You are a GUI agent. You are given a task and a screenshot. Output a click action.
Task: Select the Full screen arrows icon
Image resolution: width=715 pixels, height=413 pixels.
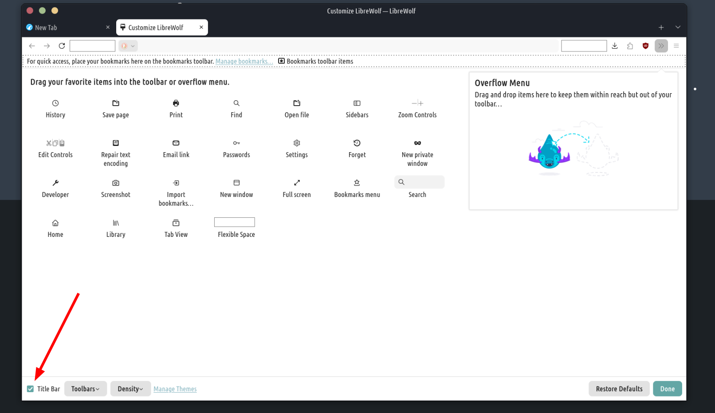(x=297, y=183)
